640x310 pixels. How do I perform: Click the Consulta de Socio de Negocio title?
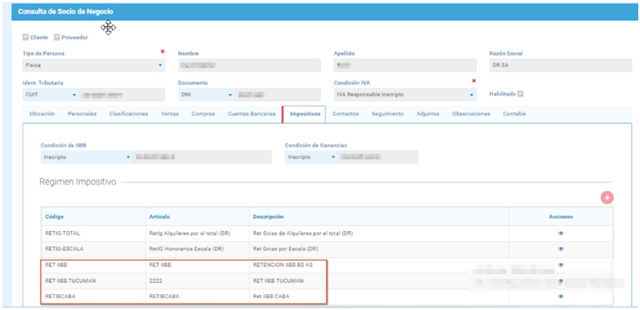tap(66, 12)
